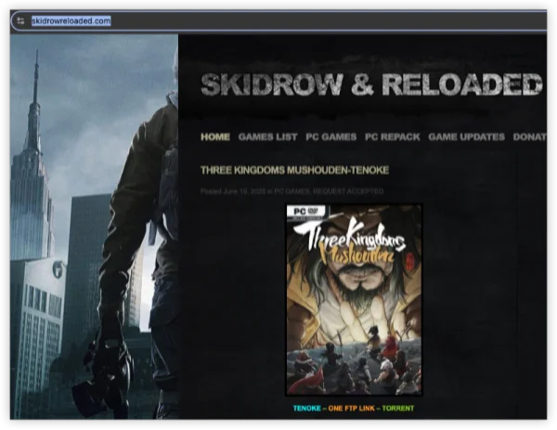The image size is (557, 430).
Task: Go to the GAMES LIST page
Action: tap(267, 137)
